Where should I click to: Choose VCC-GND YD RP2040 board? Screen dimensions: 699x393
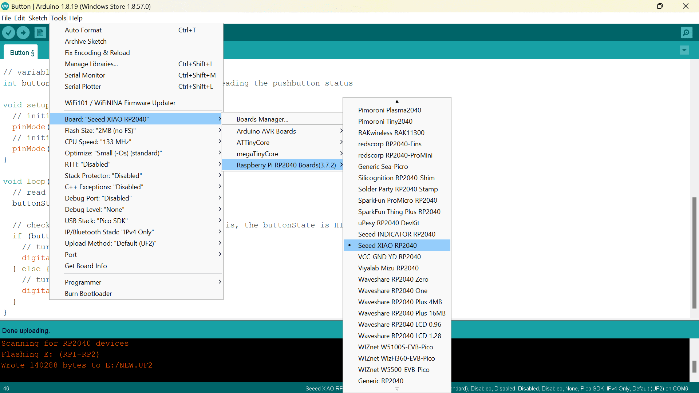pos(397,257)
